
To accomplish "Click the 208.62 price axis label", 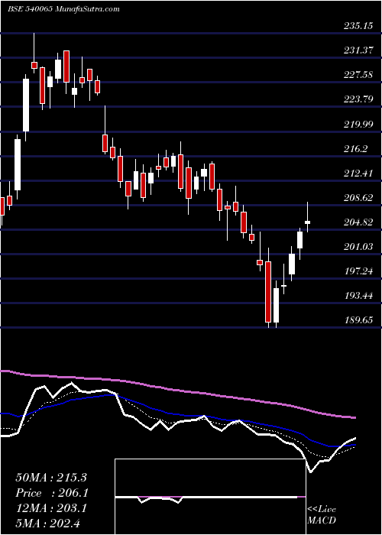I will click(358, 198).
